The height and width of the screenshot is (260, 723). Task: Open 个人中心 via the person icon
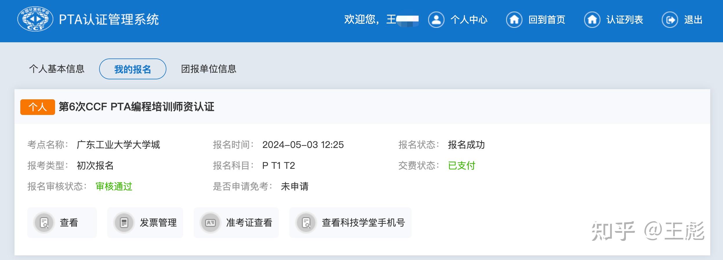click(436, 20)
